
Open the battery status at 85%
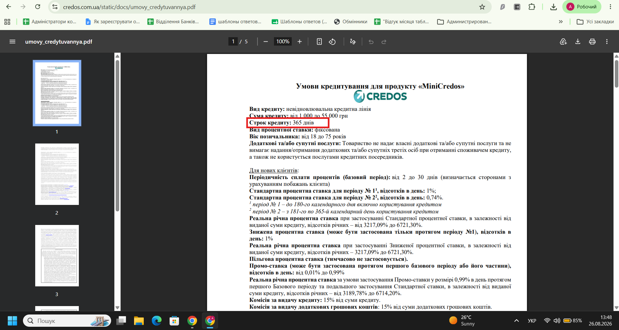pos(573,321)
